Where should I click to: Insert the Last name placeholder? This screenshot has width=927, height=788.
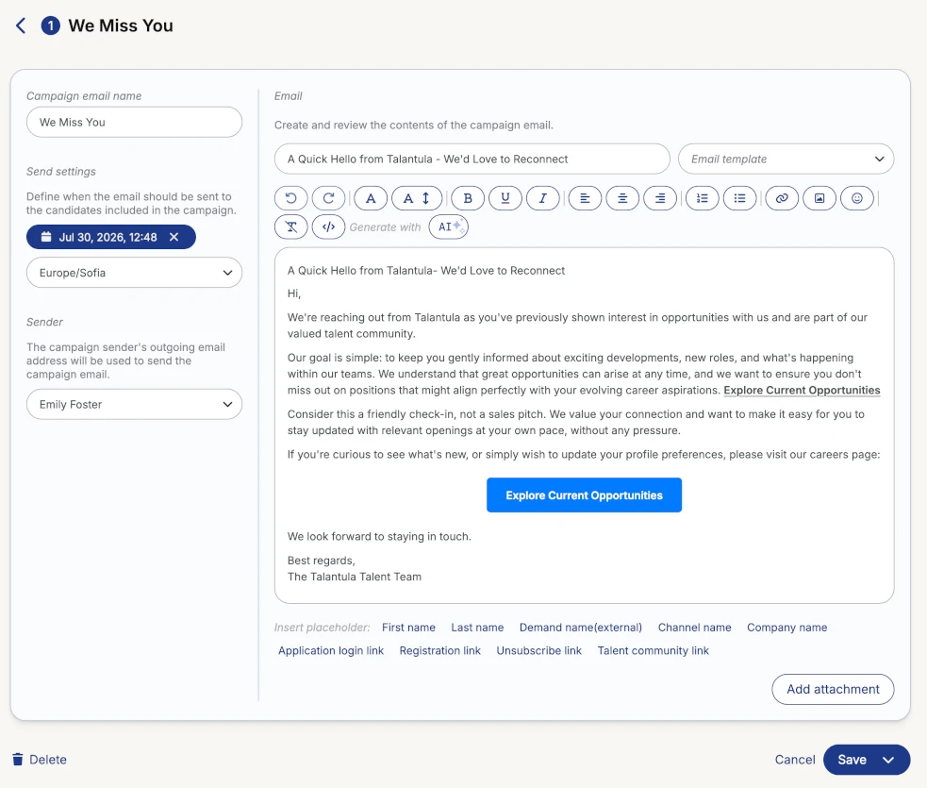(x=477, y=627)
